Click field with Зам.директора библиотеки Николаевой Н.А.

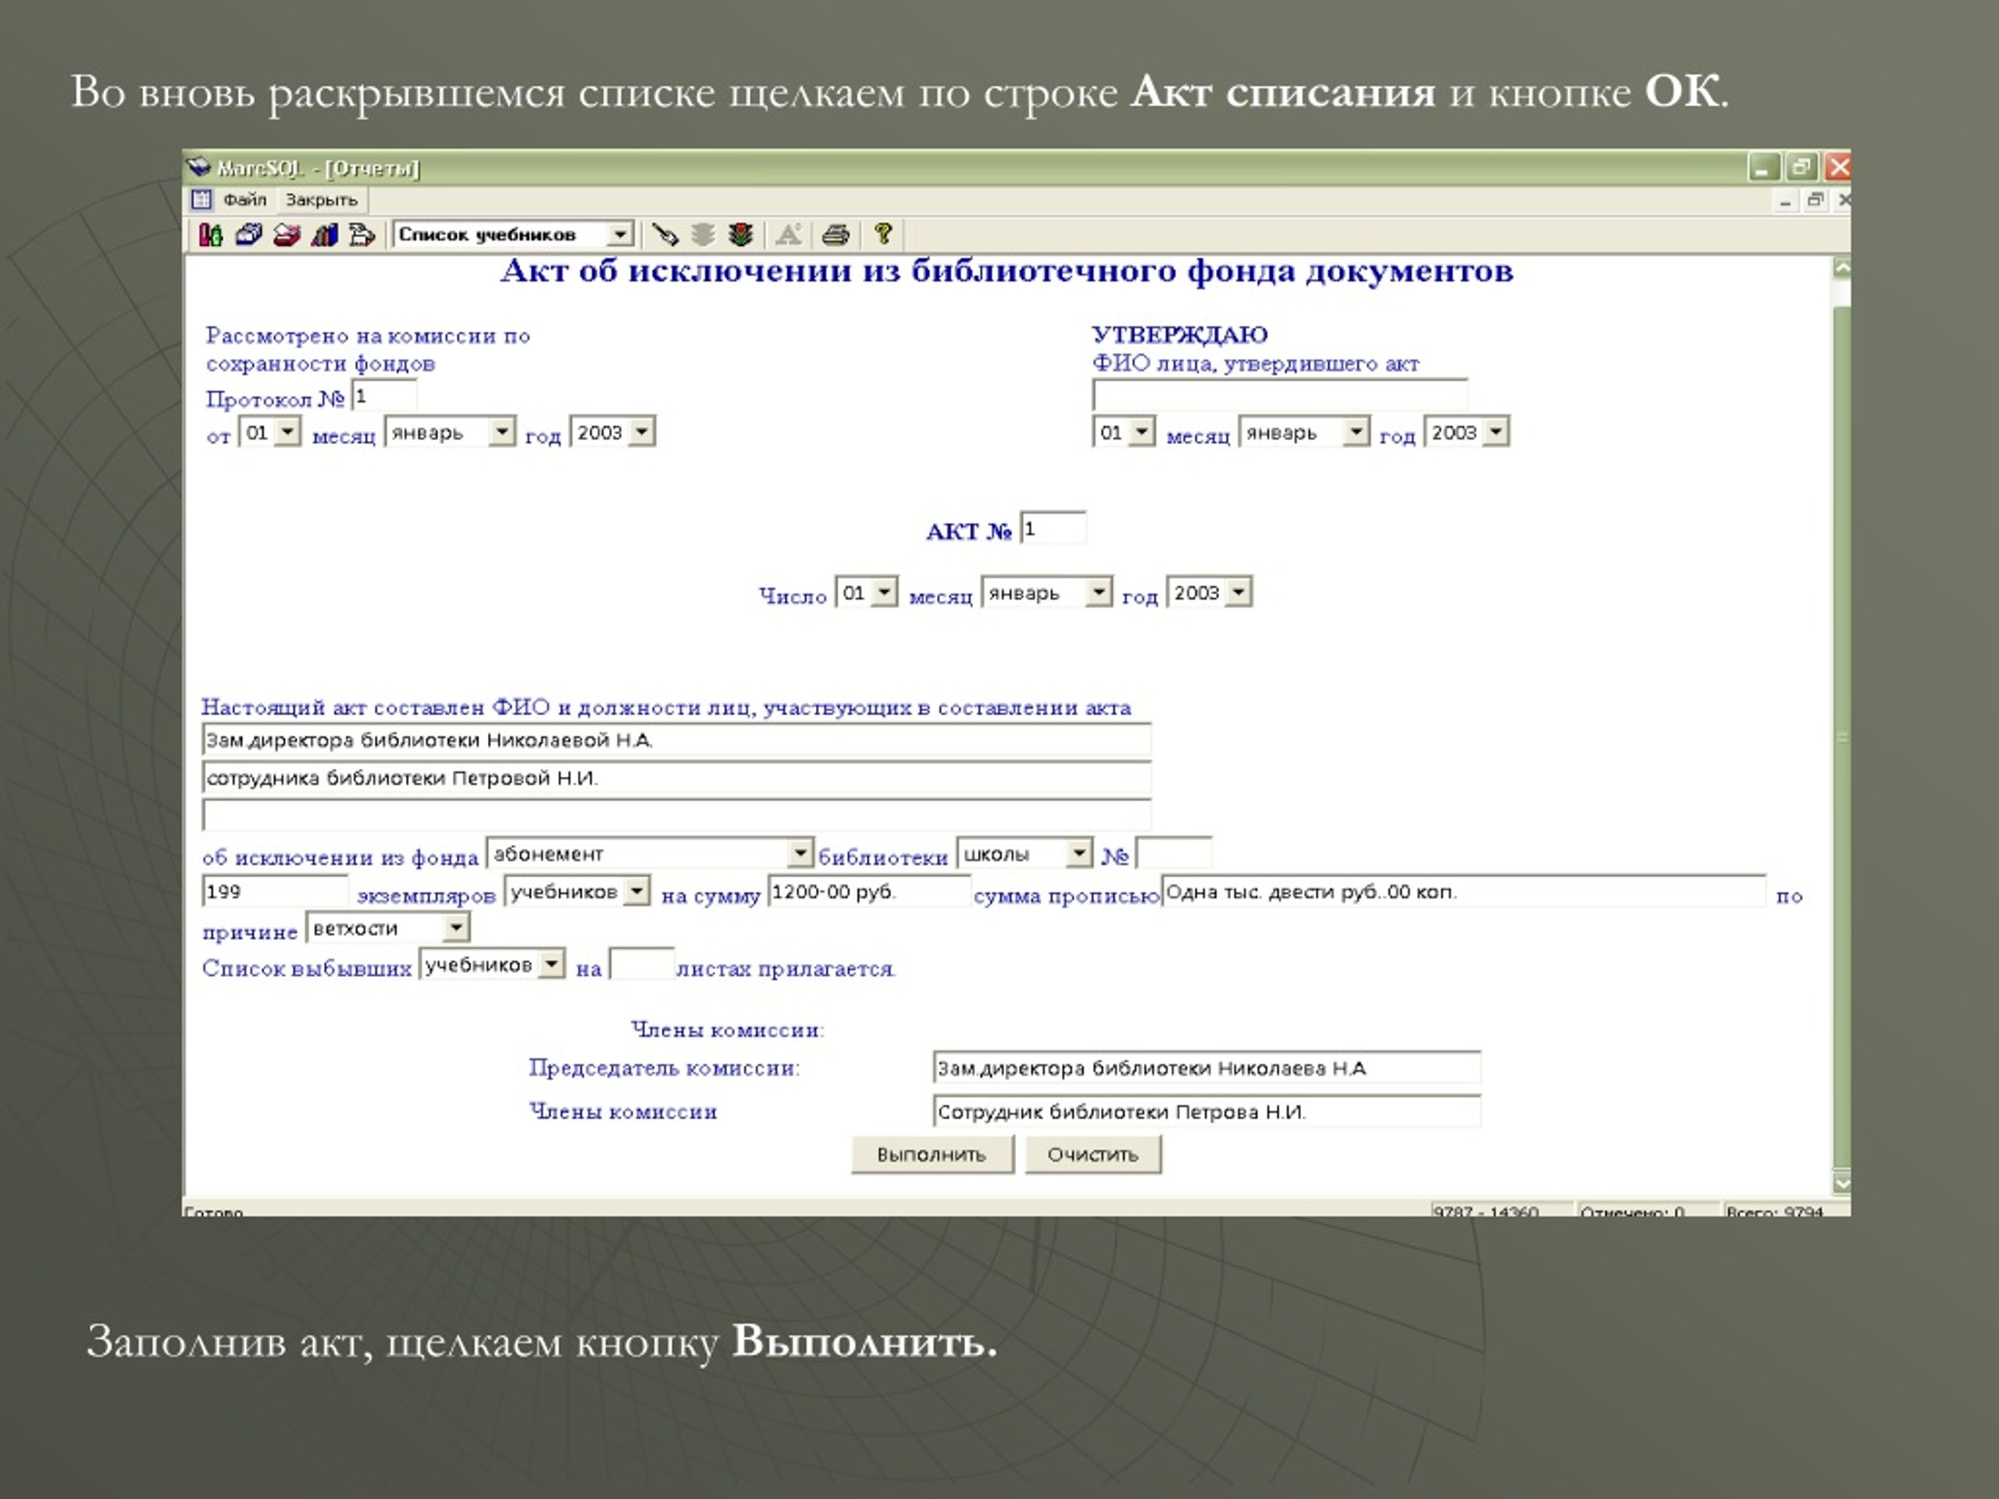point(676,740)
